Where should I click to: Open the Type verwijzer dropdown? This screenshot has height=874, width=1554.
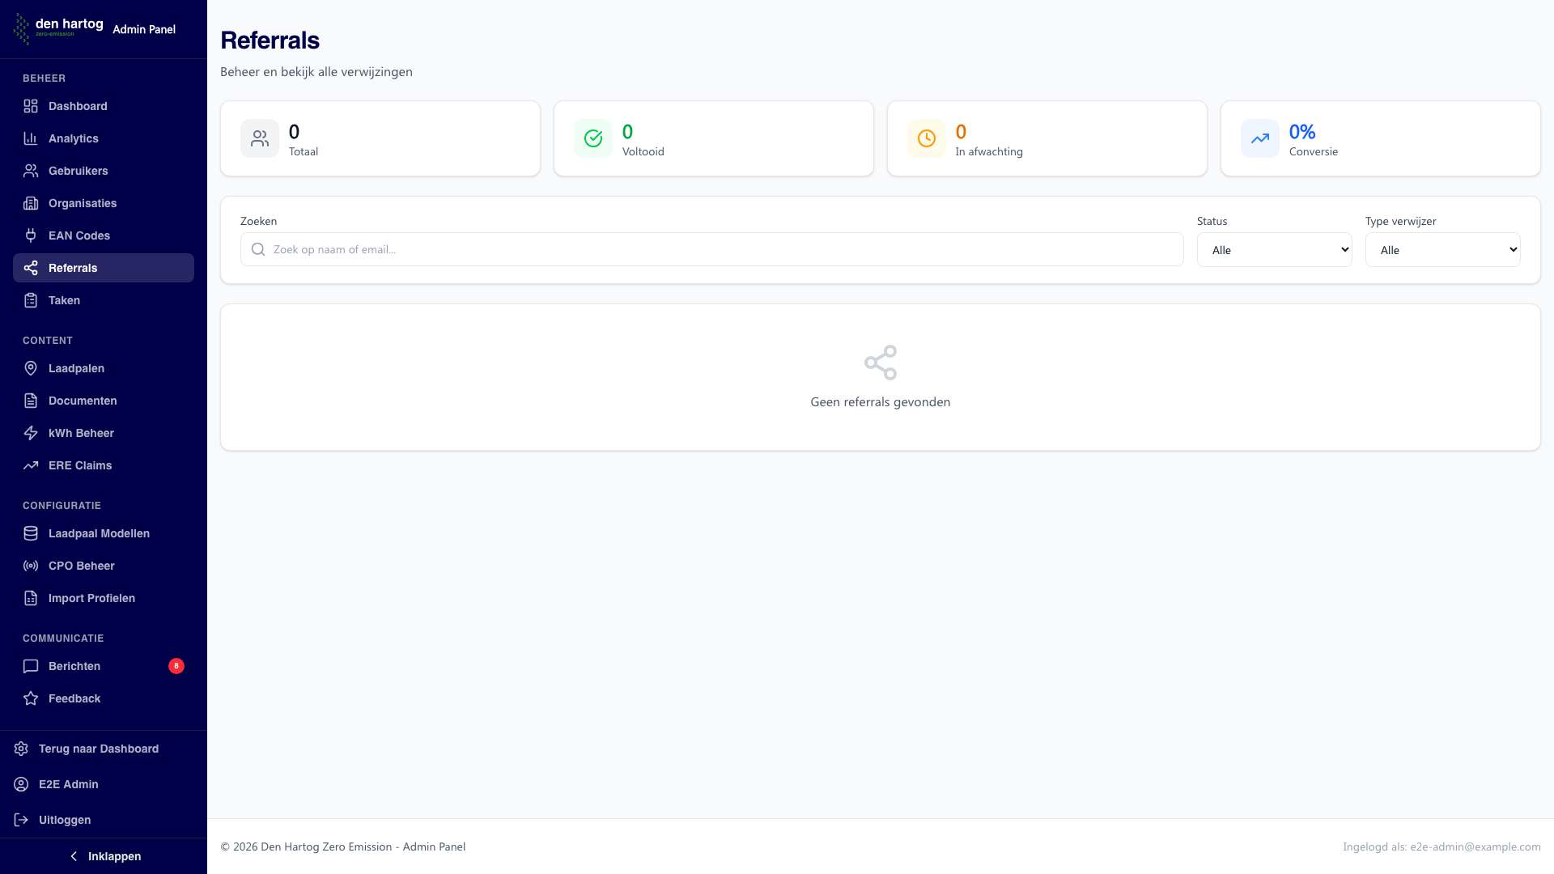coord(1442,250)
